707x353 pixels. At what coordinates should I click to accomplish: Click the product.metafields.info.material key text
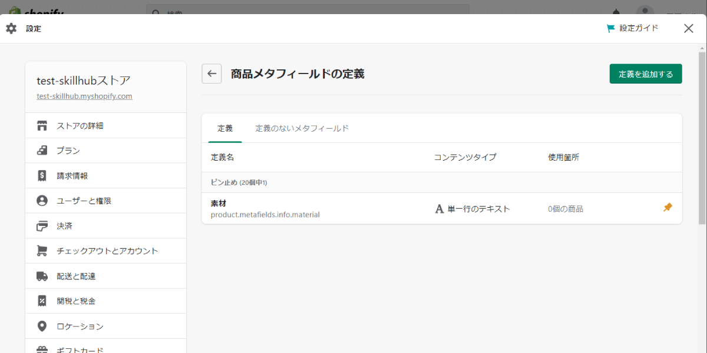click(265, 215)
